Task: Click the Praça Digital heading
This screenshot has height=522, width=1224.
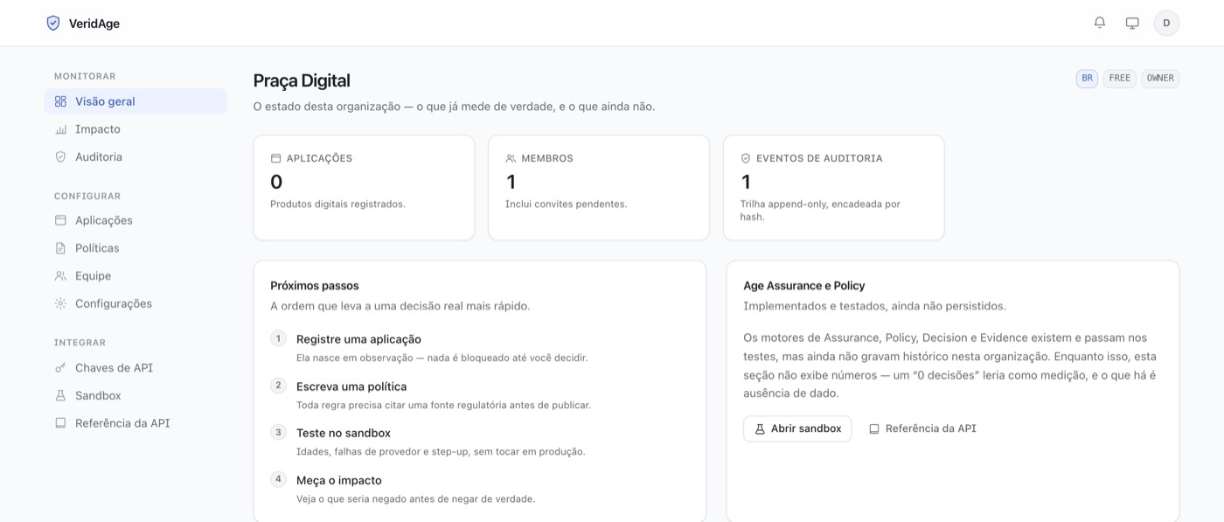Action: 302,80
